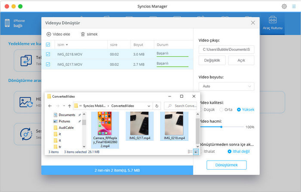Uncheck the IMG_0217.MOV checkbox
301x192 pixels.
pyautogui.click(x=48, y=64)
